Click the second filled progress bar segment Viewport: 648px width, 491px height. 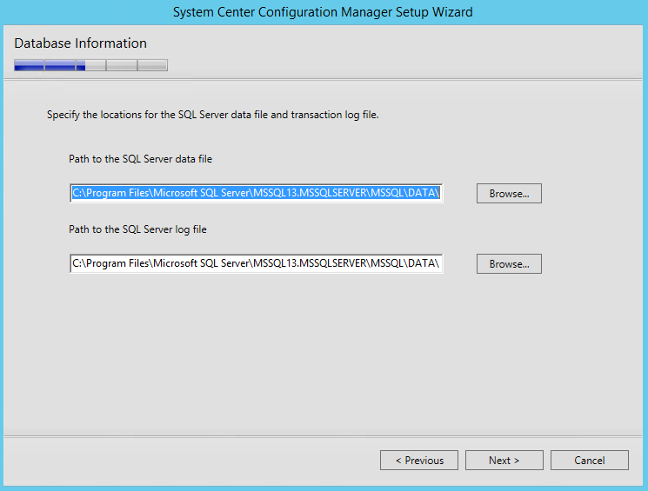coord(60,65)
